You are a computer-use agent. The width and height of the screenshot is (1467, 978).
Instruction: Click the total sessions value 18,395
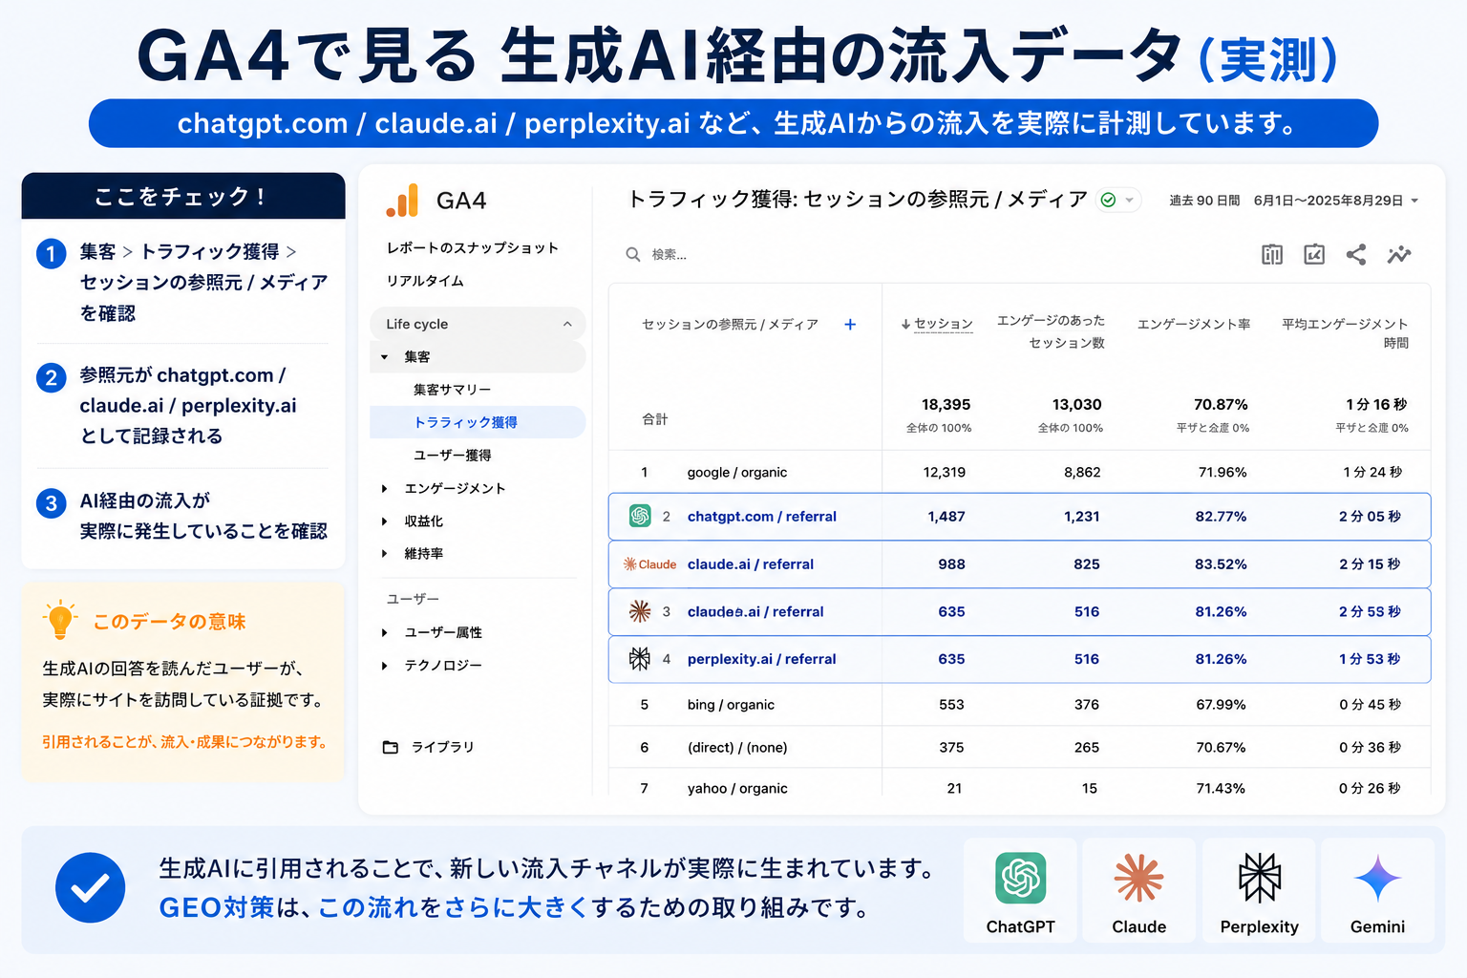(x=946, y=405)
